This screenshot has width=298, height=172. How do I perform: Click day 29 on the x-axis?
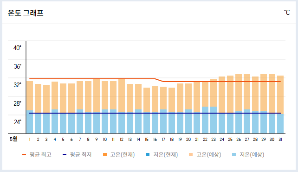tap(264, 140)
